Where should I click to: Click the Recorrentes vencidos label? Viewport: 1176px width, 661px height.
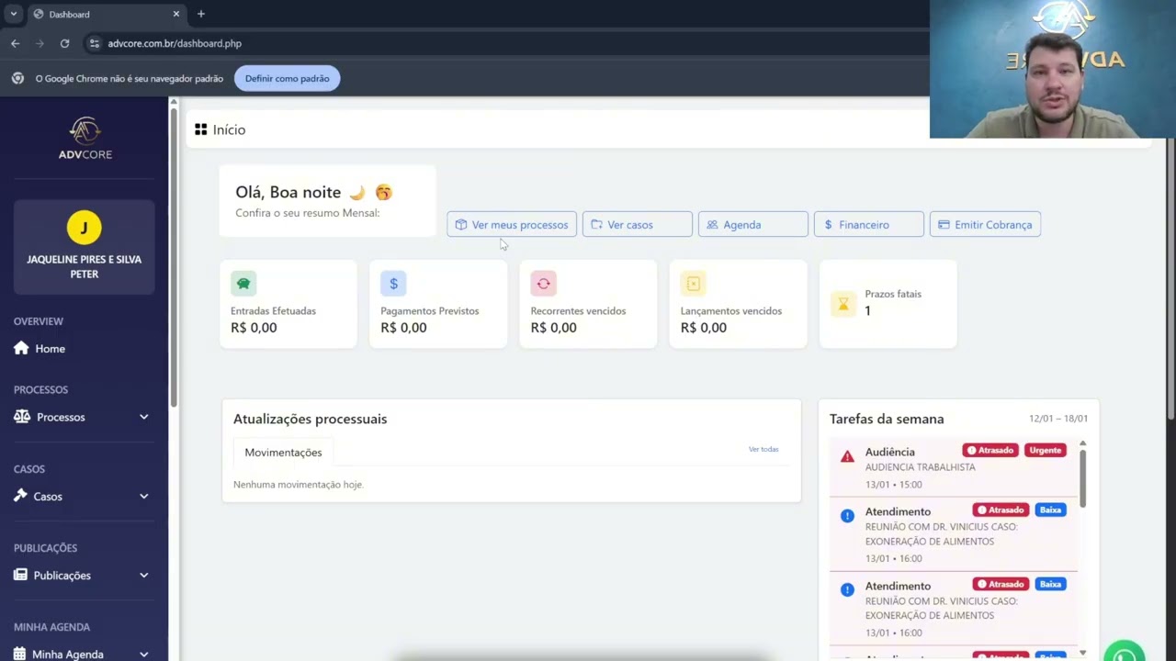tap(578, 311)
